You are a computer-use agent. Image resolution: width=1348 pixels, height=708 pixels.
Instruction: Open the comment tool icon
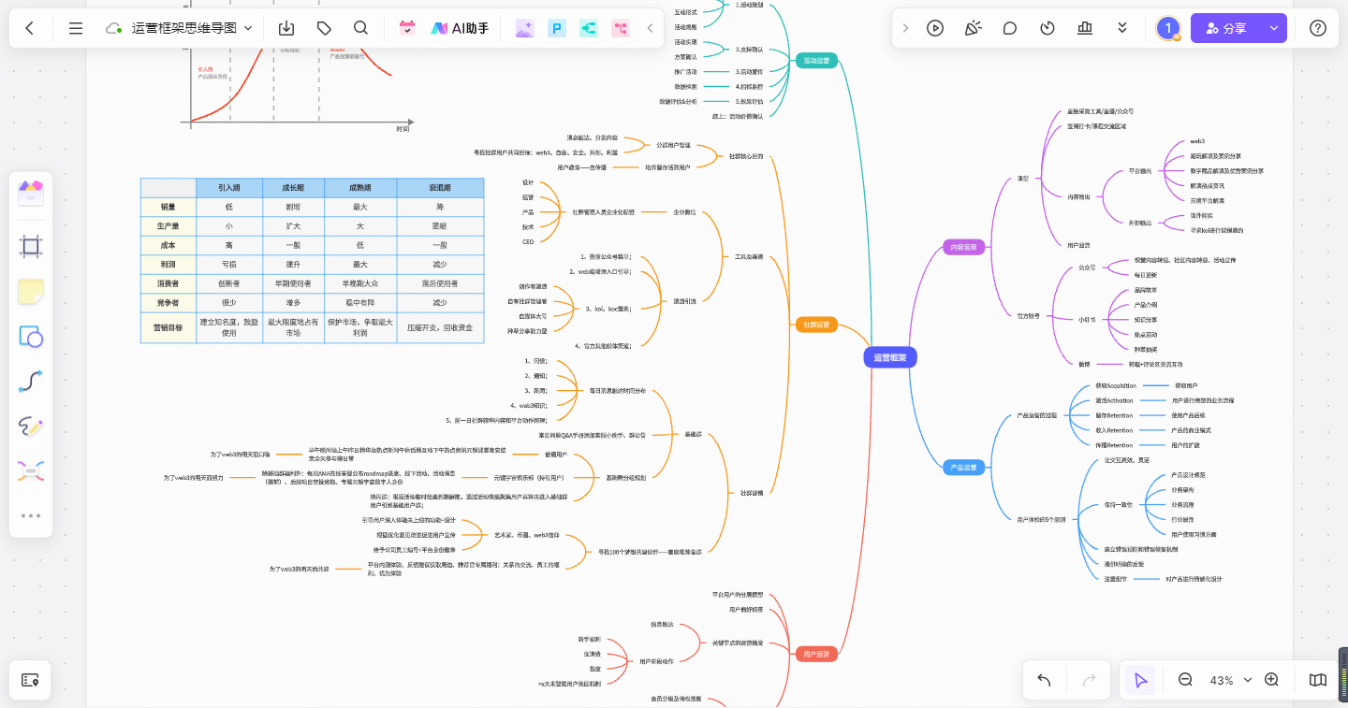(1010, 28)
